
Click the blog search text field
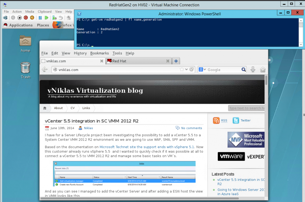246,108
